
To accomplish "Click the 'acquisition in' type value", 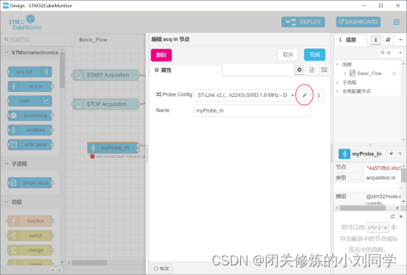I will (x=381, y=178).
